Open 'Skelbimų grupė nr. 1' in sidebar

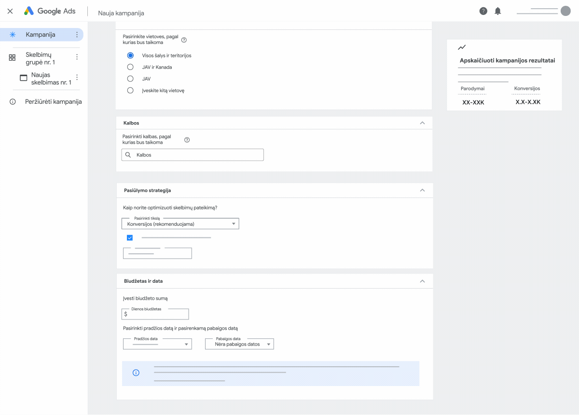pos(41,59)
